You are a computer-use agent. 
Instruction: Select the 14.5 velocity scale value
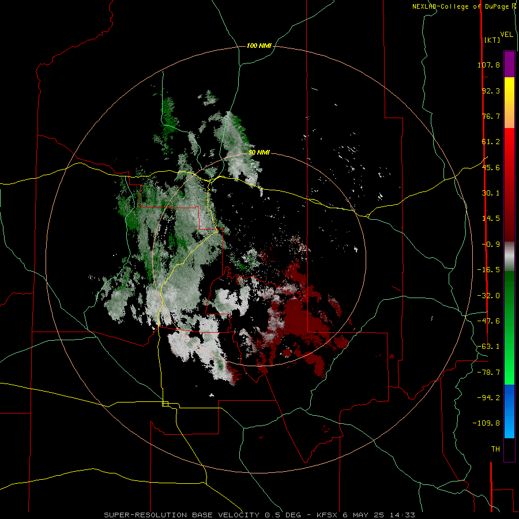(x=491, y=219)
